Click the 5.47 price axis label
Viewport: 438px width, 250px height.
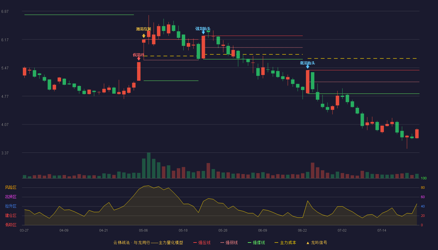5,68
